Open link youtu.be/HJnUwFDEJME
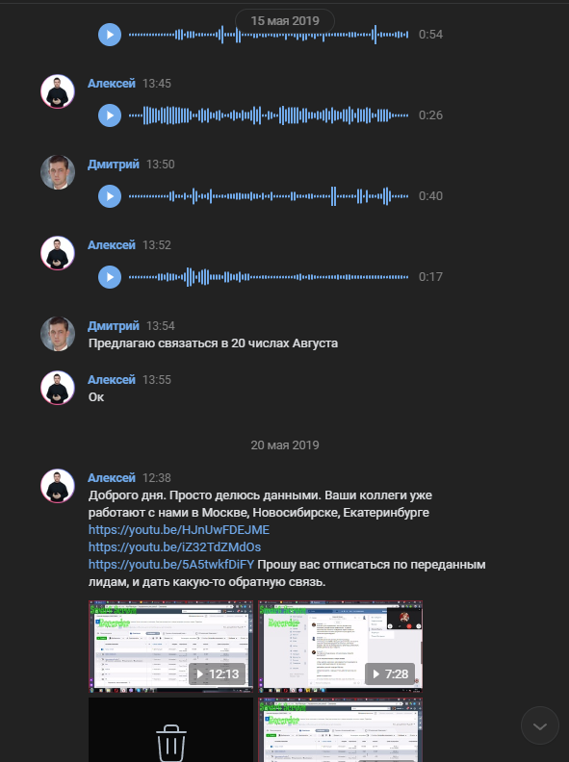Viewport: 569px width, 762px height. (x=179, y=530)
